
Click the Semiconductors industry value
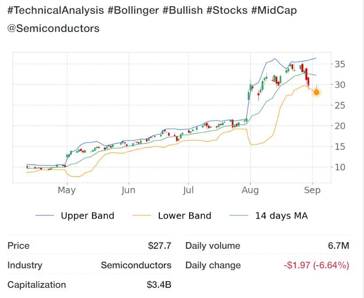pos(136,266)
